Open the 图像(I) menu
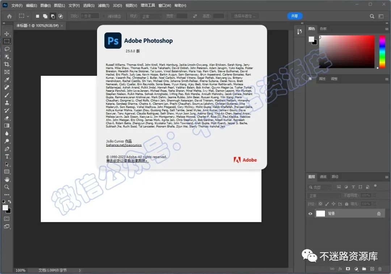Viewport: 391px width, 274px height. coord(46,5)
